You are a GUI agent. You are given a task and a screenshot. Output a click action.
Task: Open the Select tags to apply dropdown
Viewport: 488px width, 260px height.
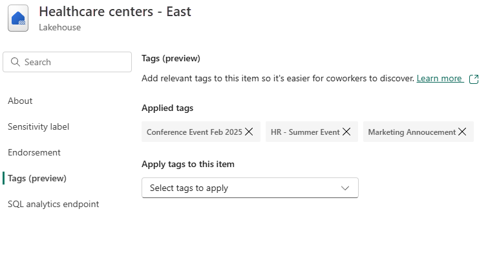[249, 188]
